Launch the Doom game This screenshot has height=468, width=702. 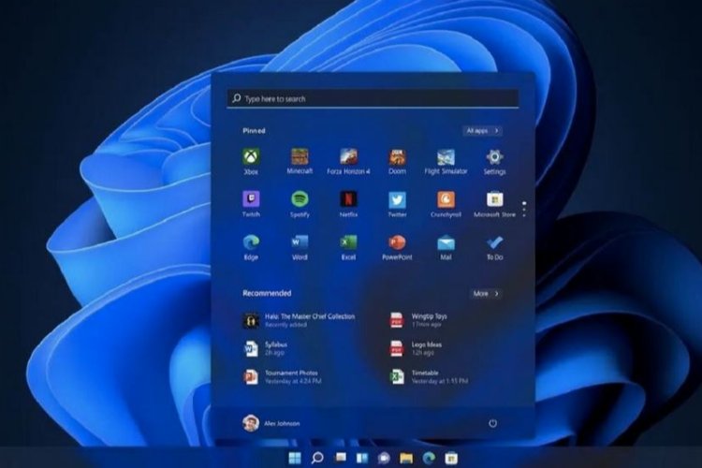(397, 161)
